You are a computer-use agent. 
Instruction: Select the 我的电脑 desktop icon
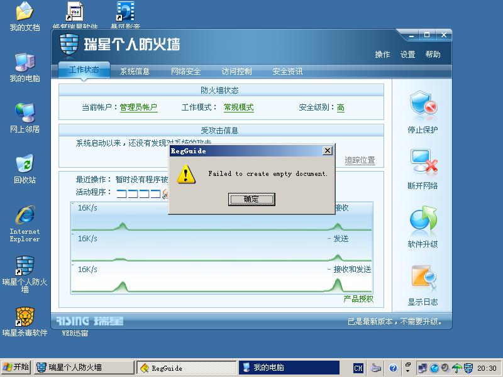click(x=25, y=62)
